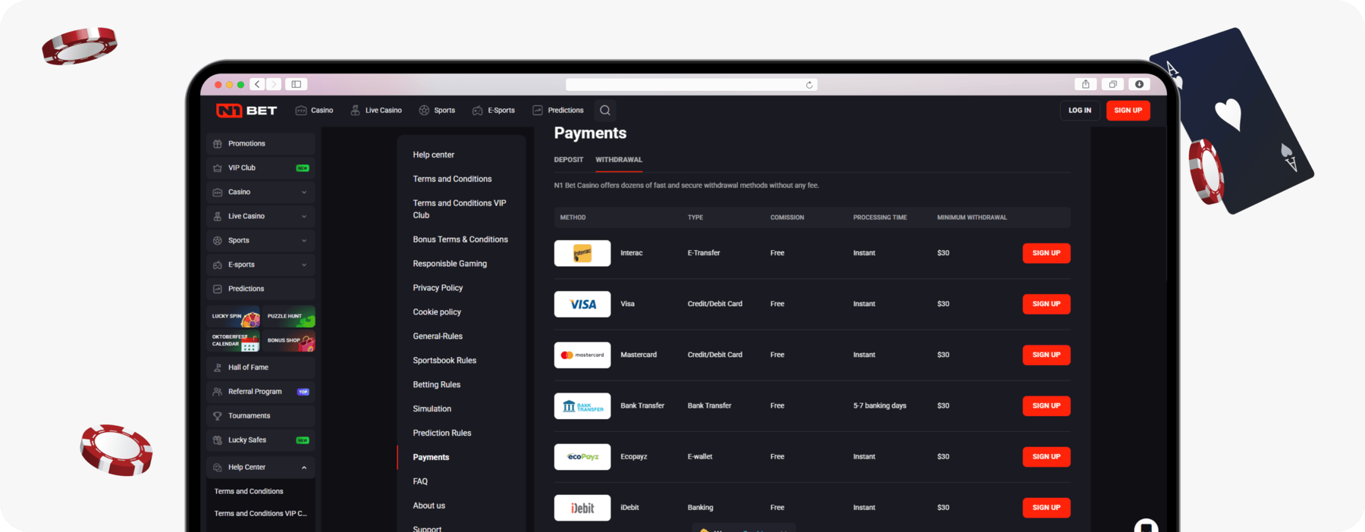Click SIGN UP in the Visa row

[1046, 304]
